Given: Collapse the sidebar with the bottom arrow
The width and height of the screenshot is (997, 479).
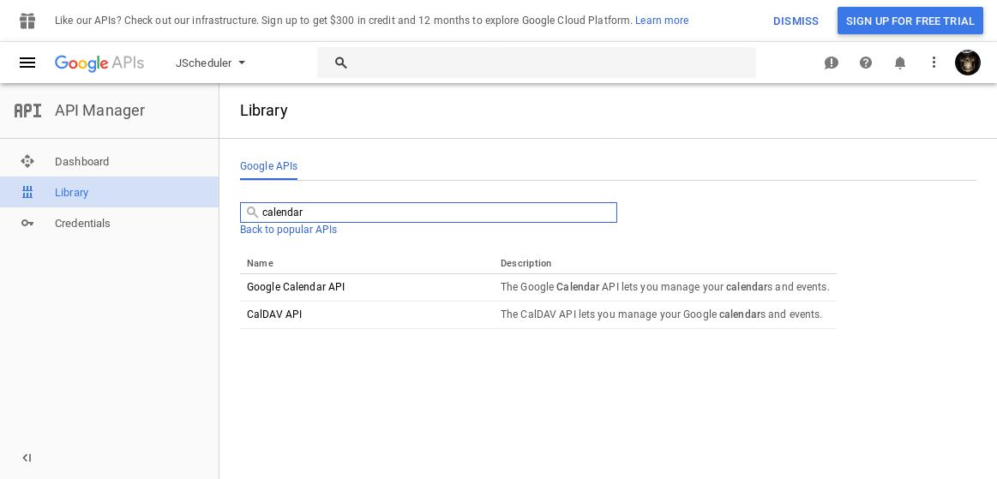Looking at the screenshot, I should pos(27,458).
